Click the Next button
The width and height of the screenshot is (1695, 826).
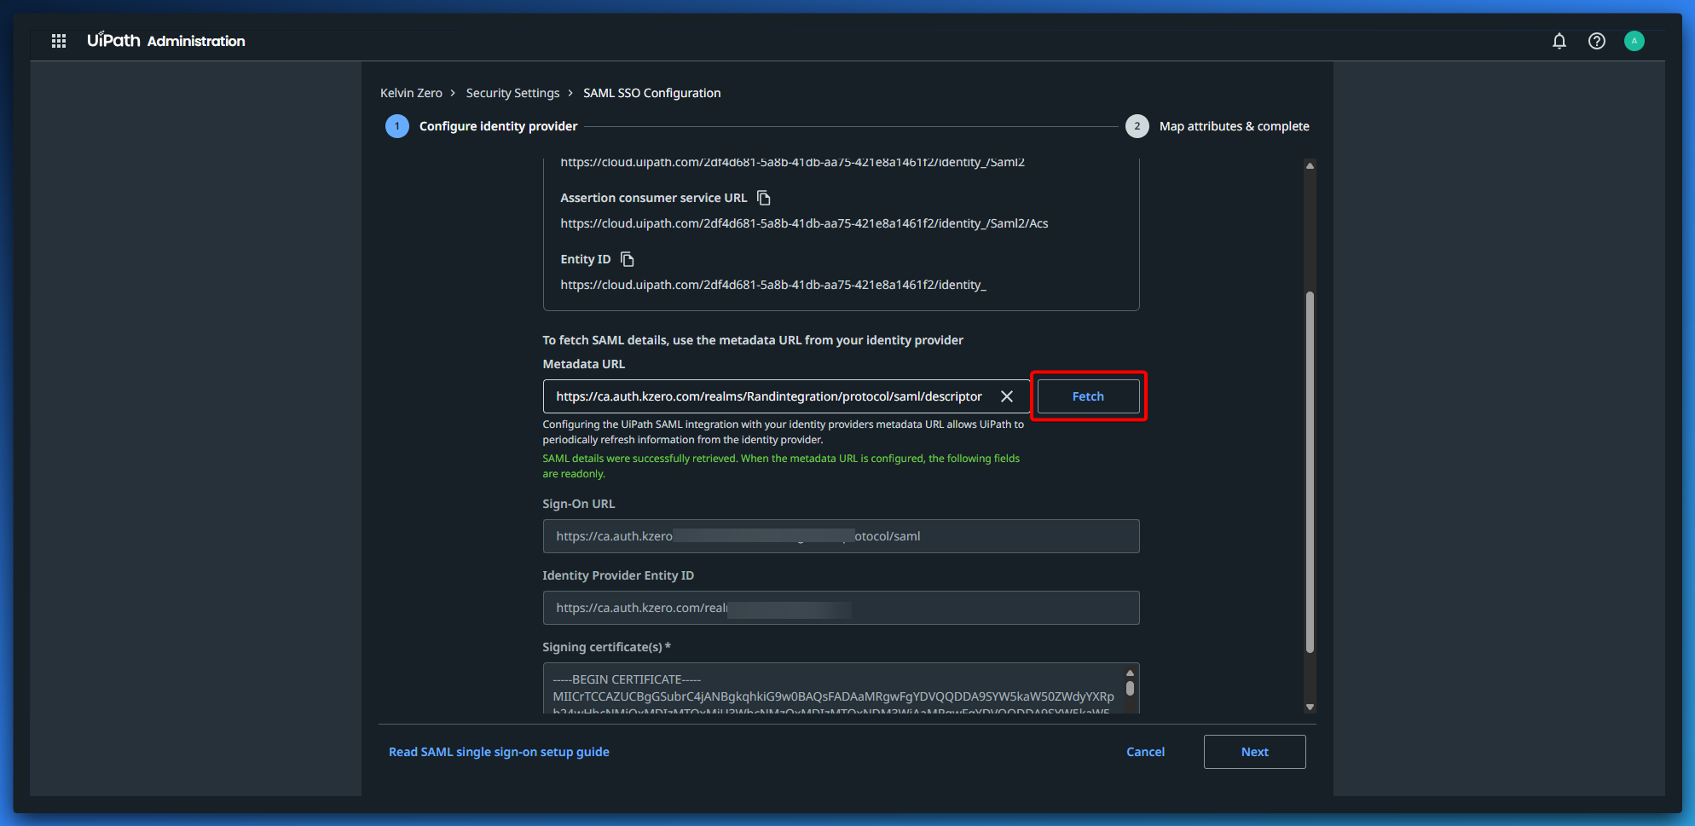pyautogui.click(x=1255, y=752)
